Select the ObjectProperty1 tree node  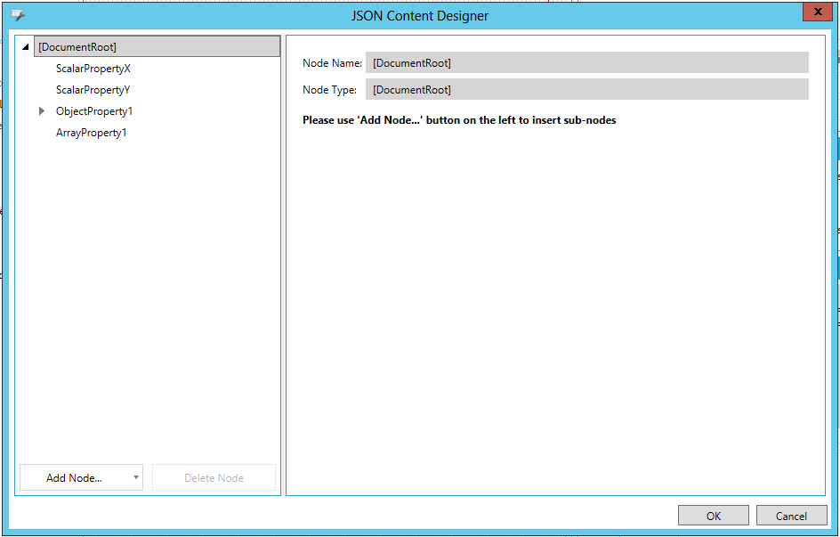click(94, 111)
